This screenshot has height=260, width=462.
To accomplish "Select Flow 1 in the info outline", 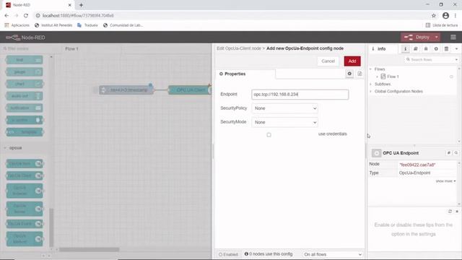I will tap(393, 77).
